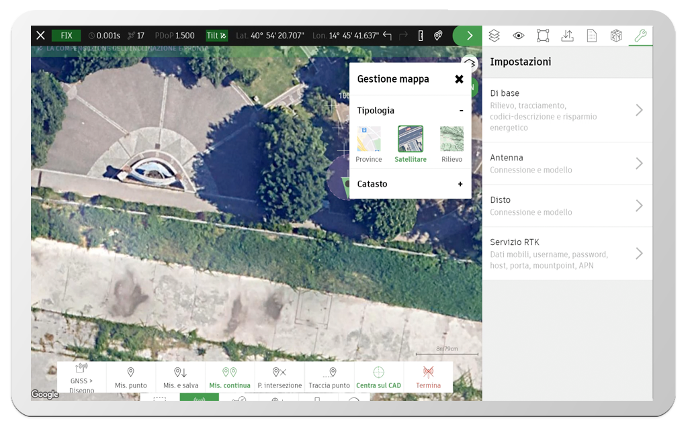This screenshot has height=429, width=688.
Task: Close the Gestione mappa popup
Action: 460,79
